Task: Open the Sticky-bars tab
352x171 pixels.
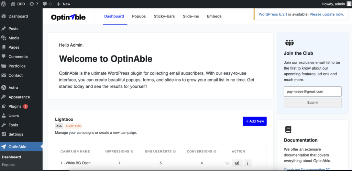Action: pyautogui.click(x=164, y=16)
